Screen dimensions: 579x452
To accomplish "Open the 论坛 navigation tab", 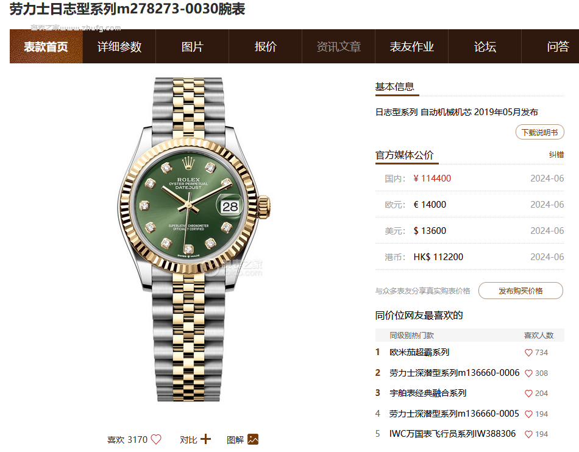I will [485, 46].
